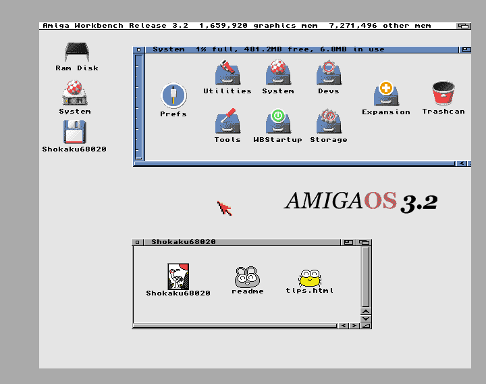Select the Shokaku68020 floppy disk icon
486x384 pixels.
(74, 137)
